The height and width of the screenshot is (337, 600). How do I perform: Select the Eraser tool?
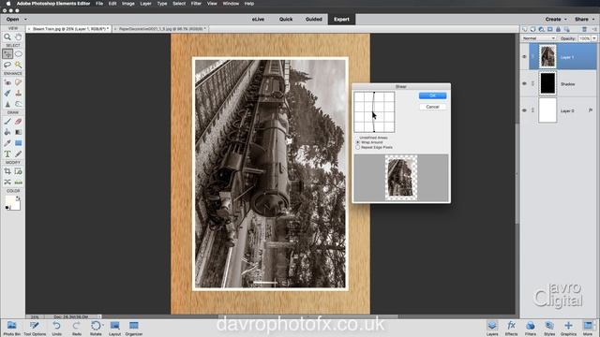[19, 122]
